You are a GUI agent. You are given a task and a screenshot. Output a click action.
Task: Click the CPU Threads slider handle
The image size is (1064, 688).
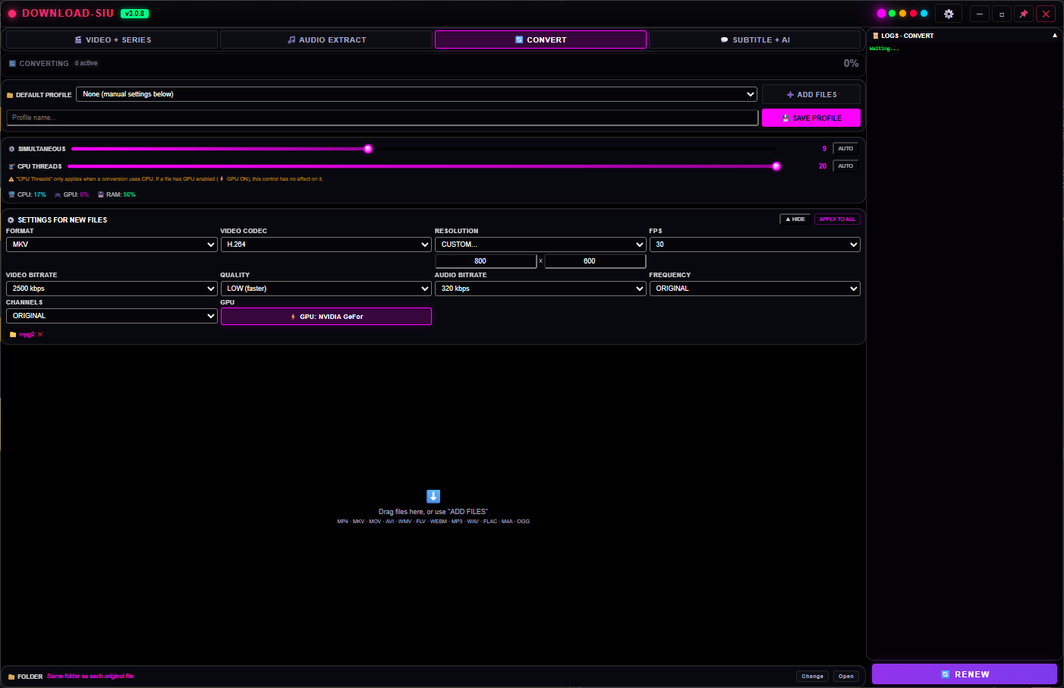(x=776, y=166)
